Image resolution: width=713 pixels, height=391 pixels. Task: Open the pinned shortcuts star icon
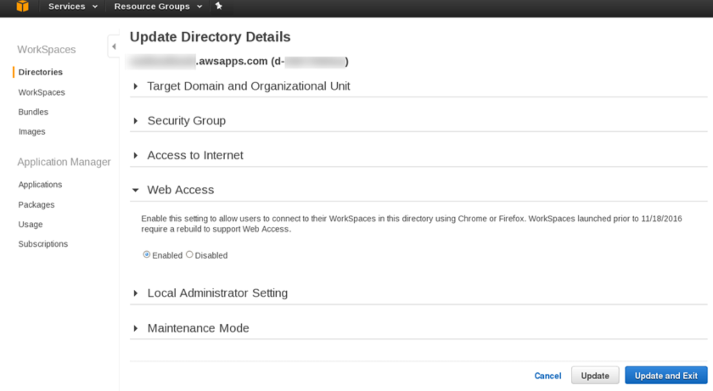point(220,7)
